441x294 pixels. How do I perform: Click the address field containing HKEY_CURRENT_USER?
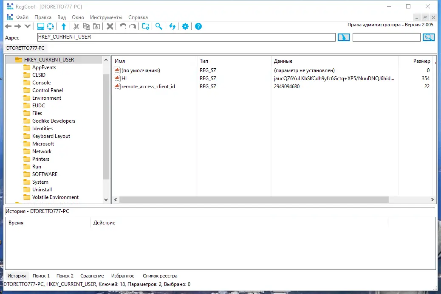187,37
